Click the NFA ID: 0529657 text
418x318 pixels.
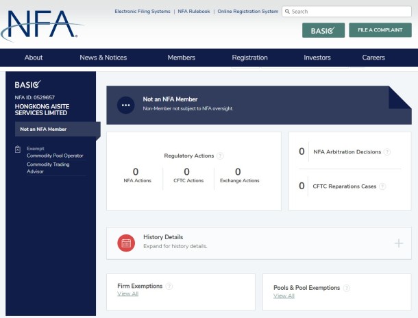click(35, 97)
